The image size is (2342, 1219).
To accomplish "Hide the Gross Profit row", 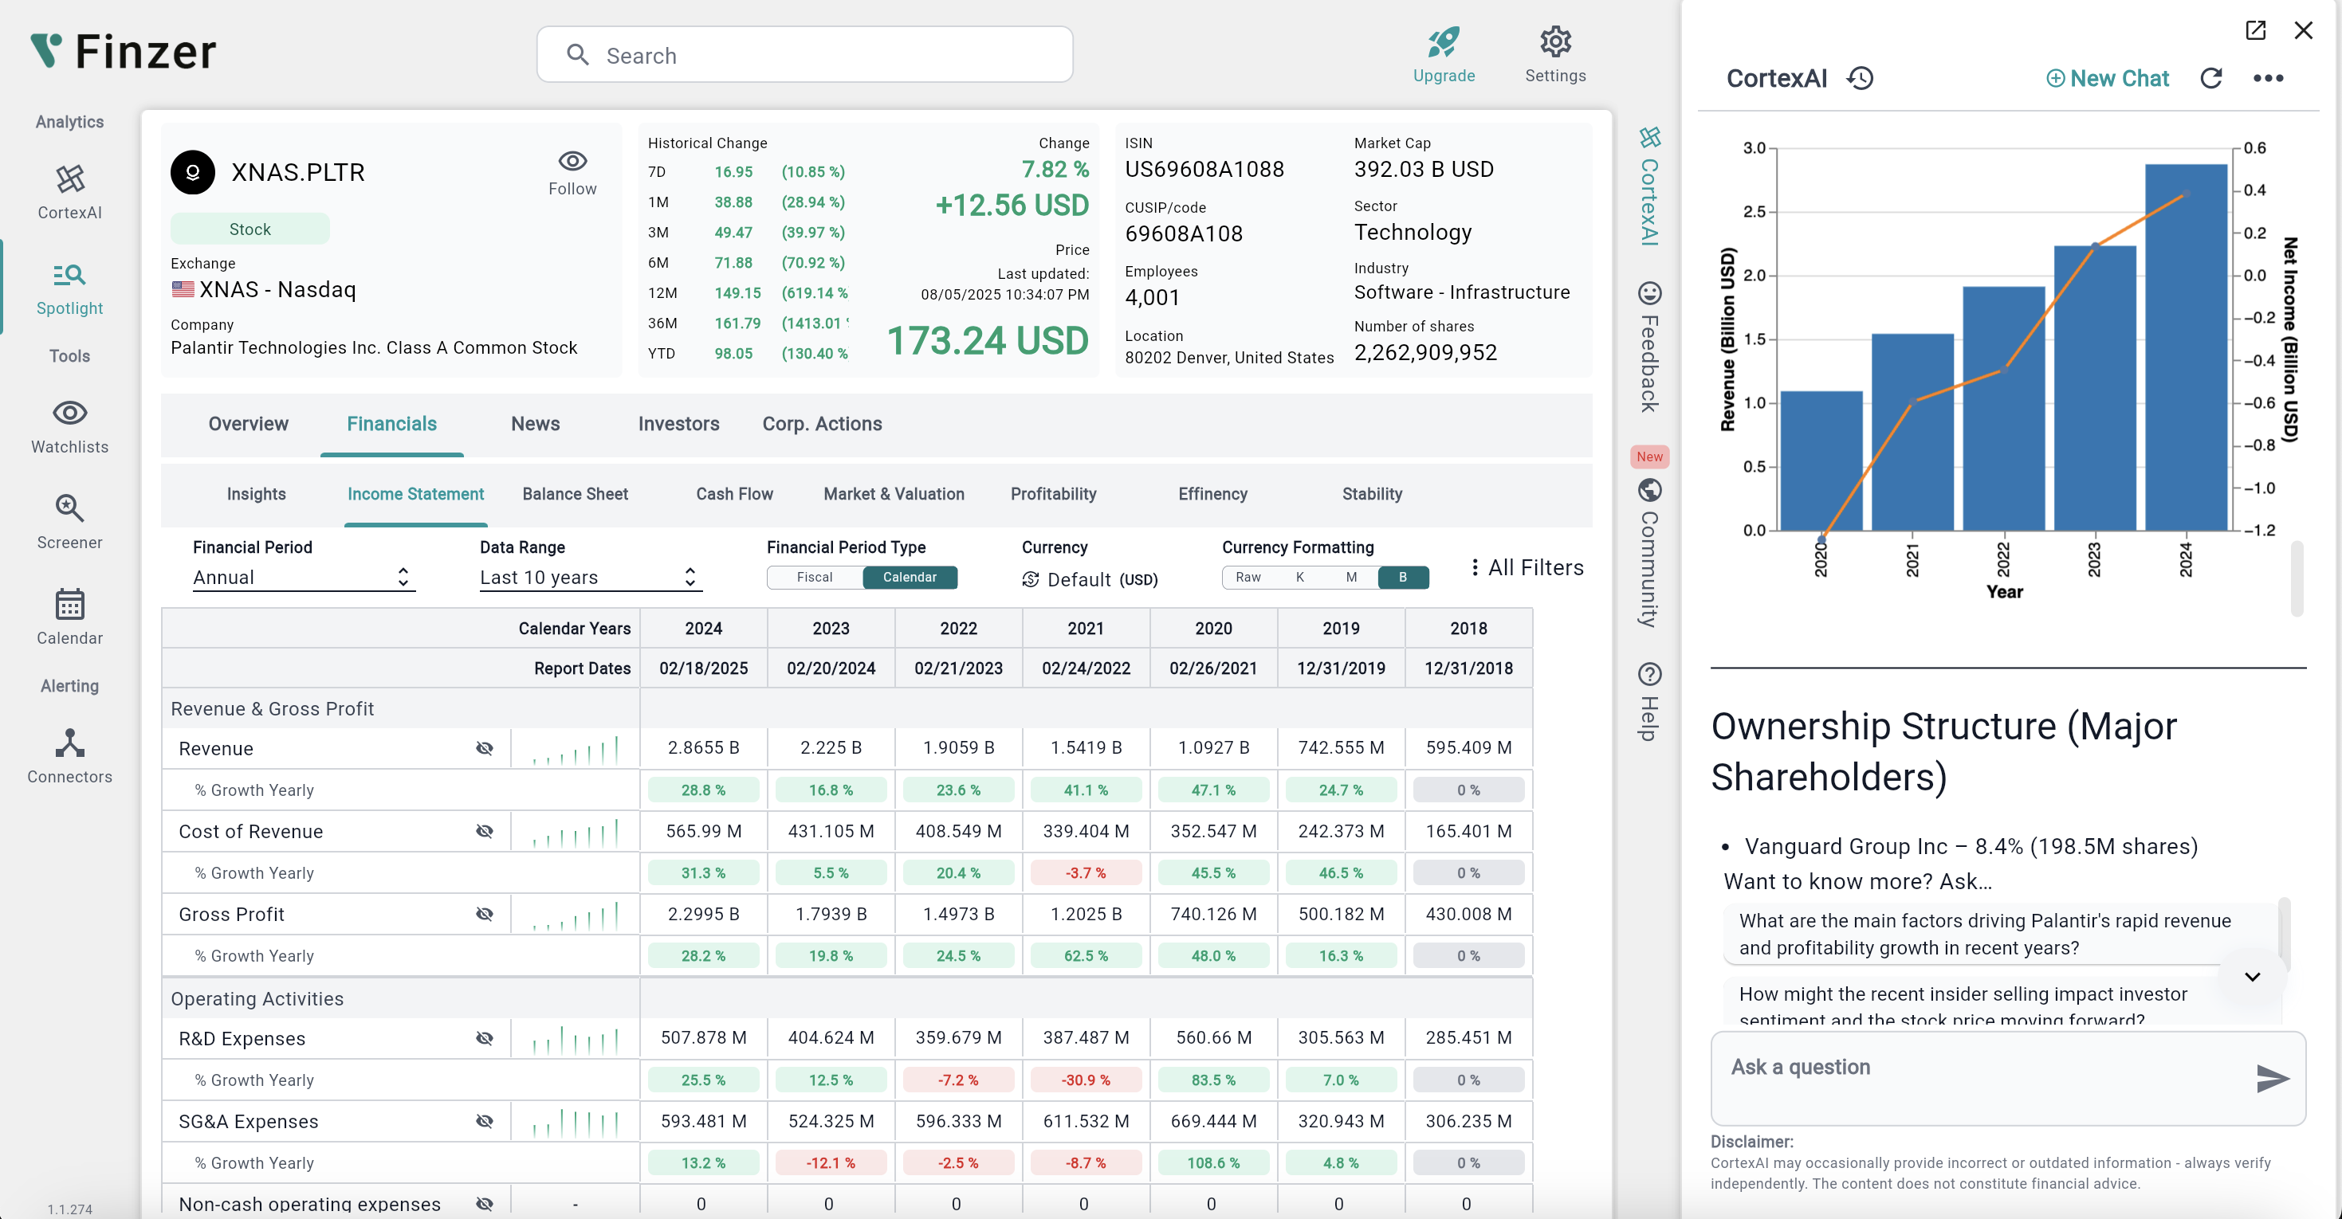I will [485, 914].
